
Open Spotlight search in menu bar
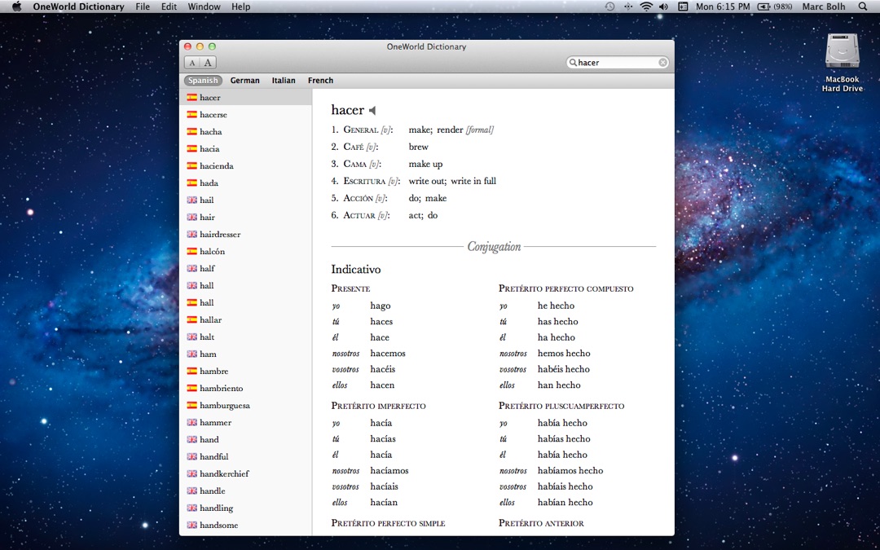[863, 7]
